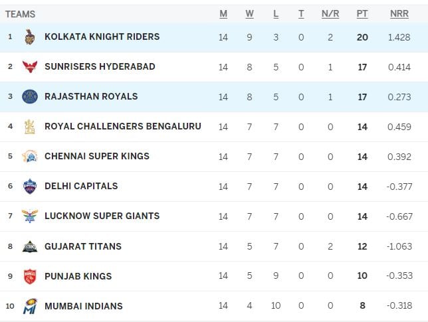Sort table by the L losses header

pyautogui.click(x=276, y=14)
